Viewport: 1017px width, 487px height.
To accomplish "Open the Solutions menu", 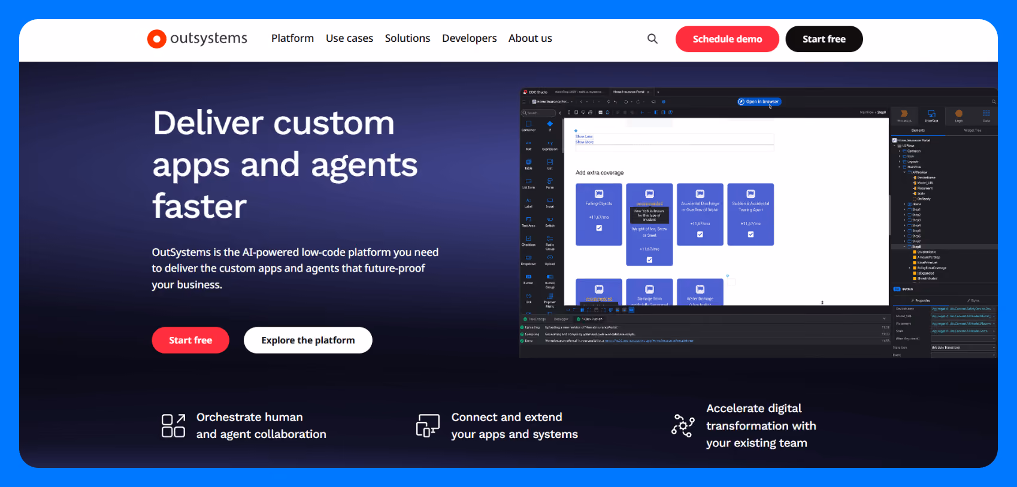I will (x=407, y=38).
